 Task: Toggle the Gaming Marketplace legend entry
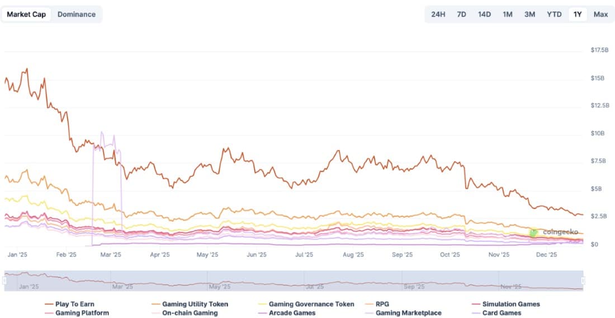pos(408,313)
